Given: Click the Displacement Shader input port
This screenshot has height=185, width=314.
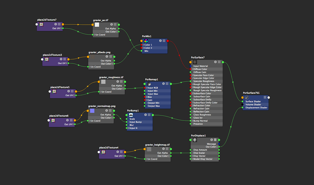Looking at the screenshot, I should 242,108.
